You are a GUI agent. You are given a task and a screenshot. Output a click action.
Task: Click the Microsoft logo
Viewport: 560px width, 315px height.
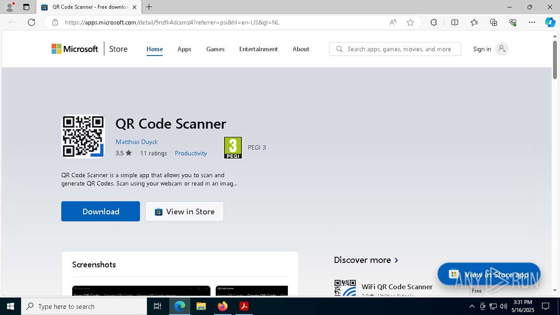[x=75, y=49]
